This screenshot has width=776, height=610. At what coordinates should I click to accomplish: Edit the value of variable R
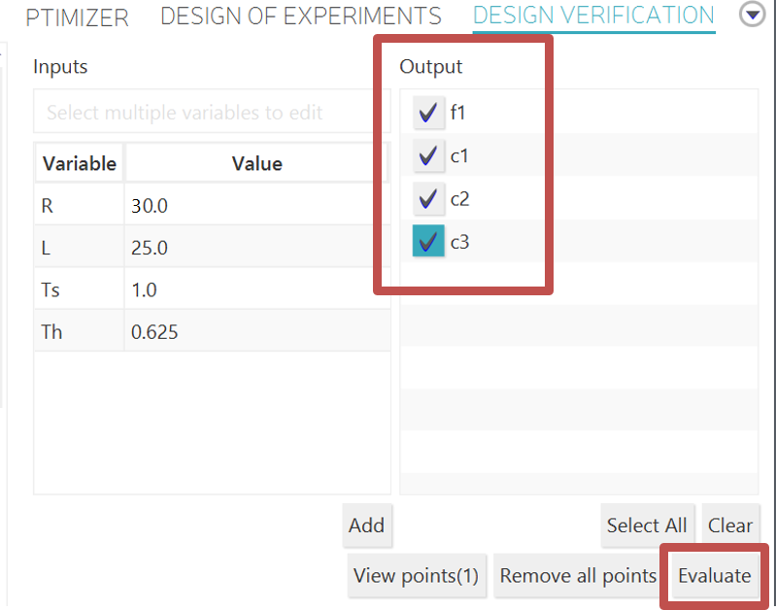click(x=256, y=206)
